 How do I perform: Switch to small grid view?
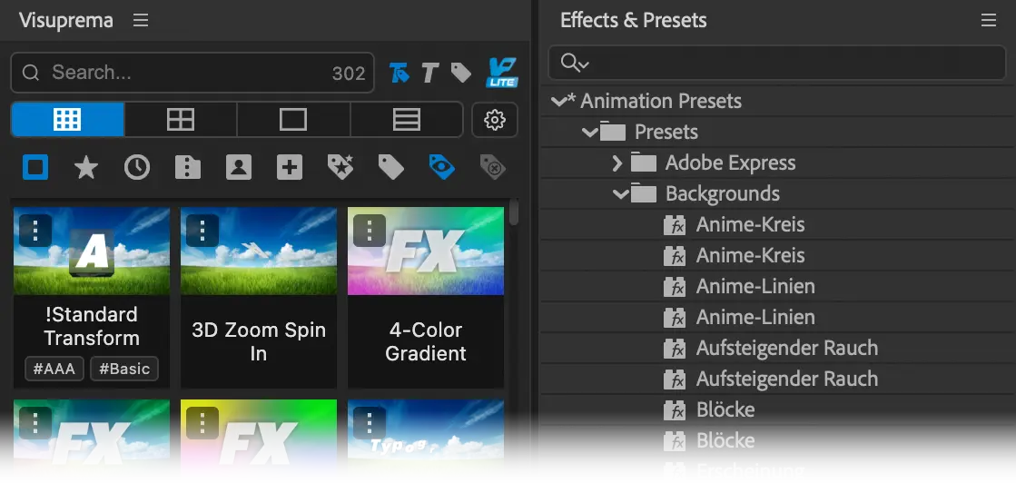coord(67,119)
